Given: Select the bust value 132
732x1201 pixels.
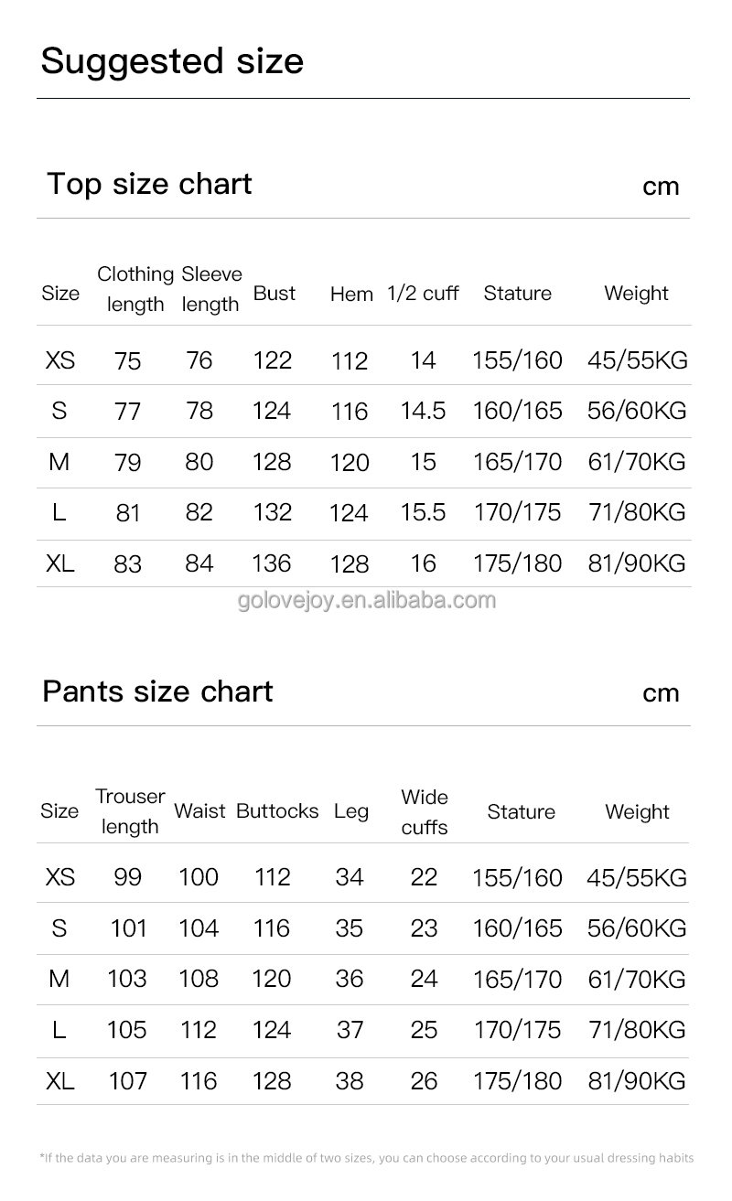Looking at the screenshot, I should coord(273,512).
